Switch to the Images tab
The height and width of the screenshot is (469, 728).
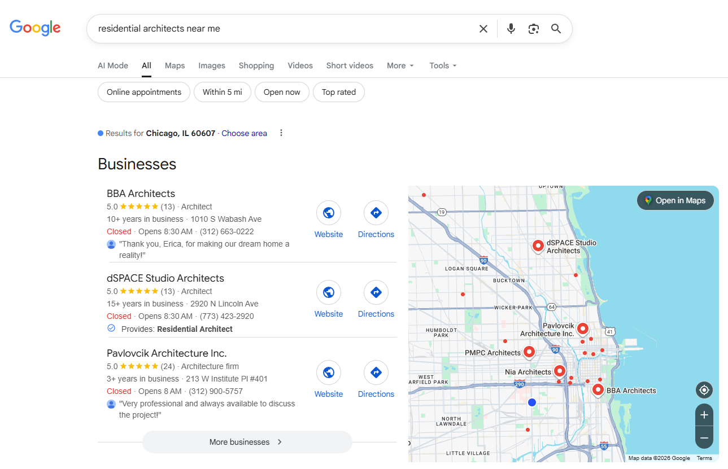click(212, 65)
